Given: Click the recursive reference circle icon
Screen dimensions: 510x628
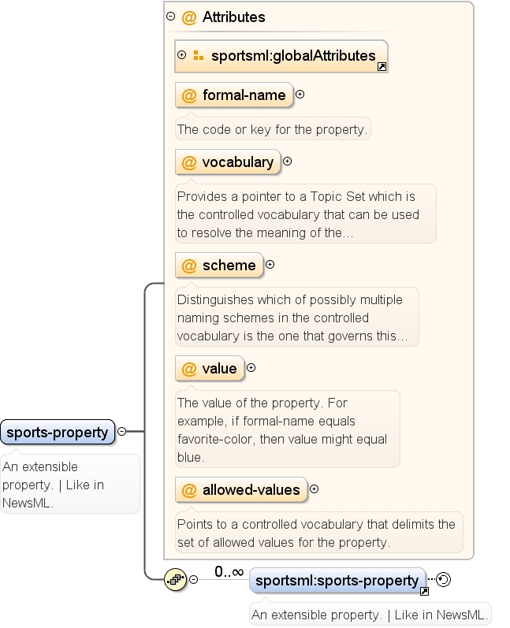Looking at the screenshot, I should click(x=444, y=579).
